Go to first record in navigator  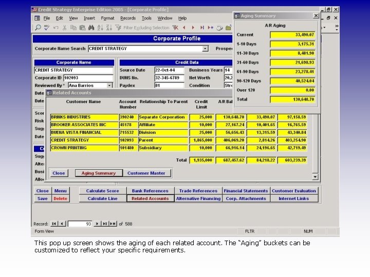pyautogui.click(x=54, y=224)
